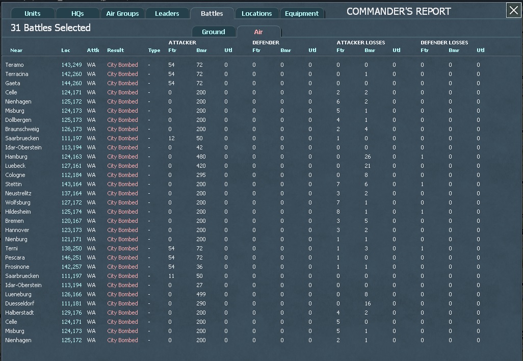This screenshot has height=361, width=523.
Task: Click bomber count 290 in Duesseldorf row
Action: point(201,303)
